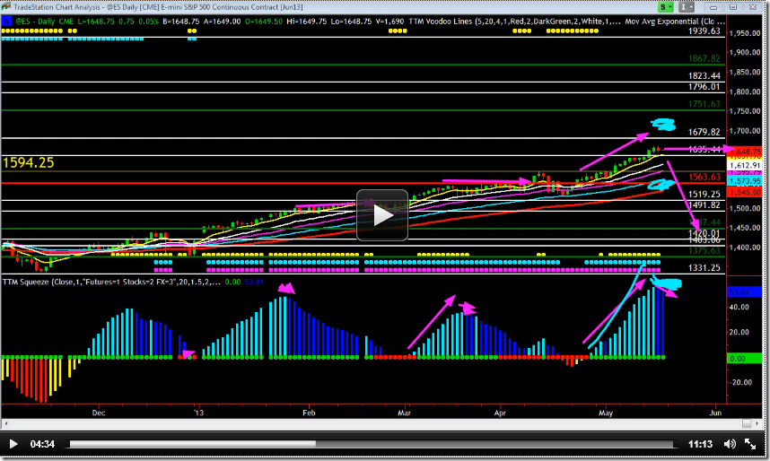Screen dimensions: 770x461
Task: Click the 1939.63 level label
Action: pos(704,30)
